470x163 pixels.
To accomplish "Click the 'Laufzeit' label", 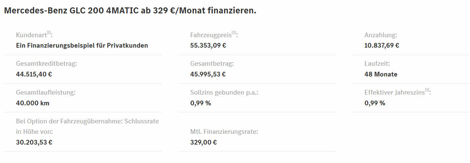I will click(377, 64).
